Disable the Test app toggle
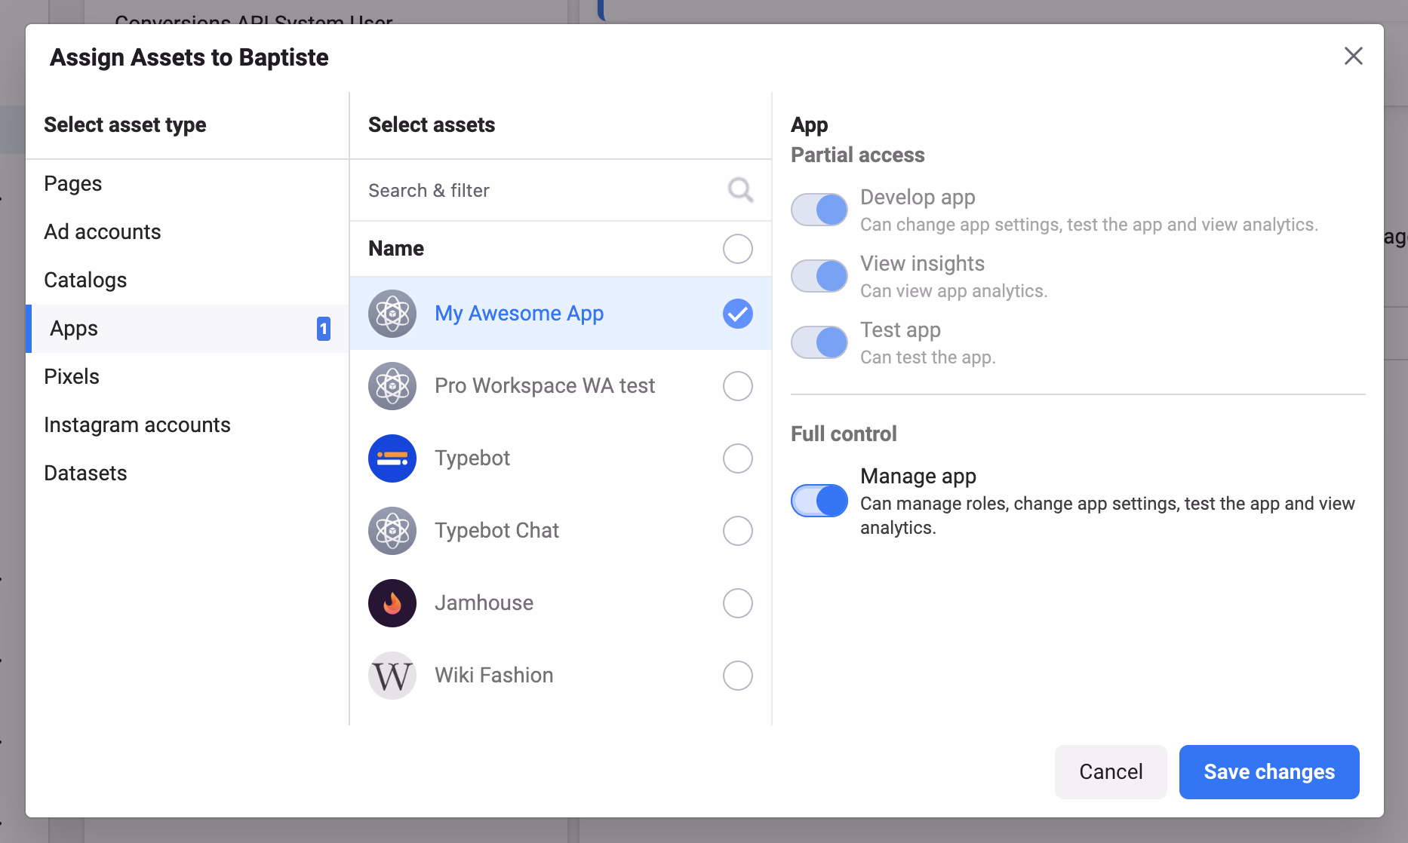 coord(819,342)
